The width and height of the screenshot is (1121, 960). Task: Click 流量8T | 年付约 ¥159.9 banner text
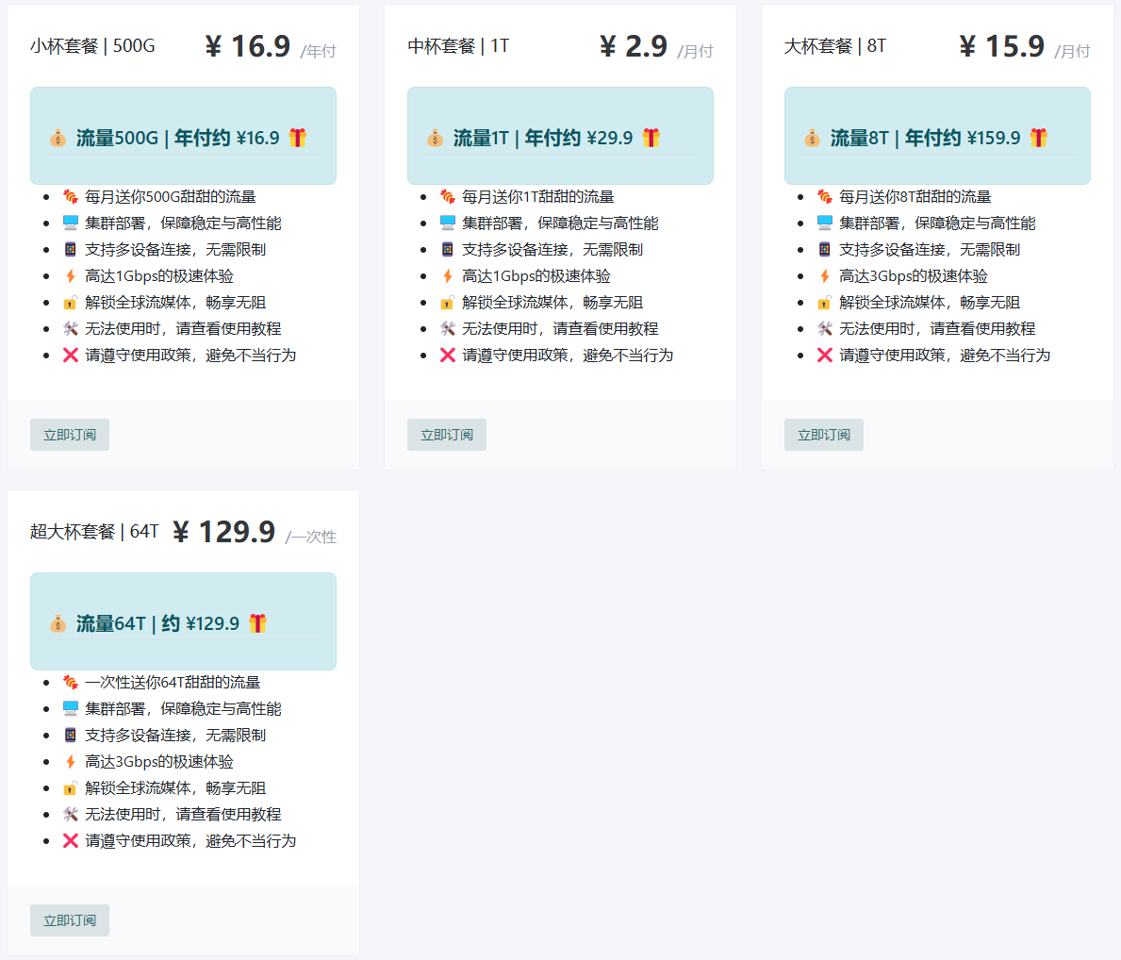(x=925, y=138)
